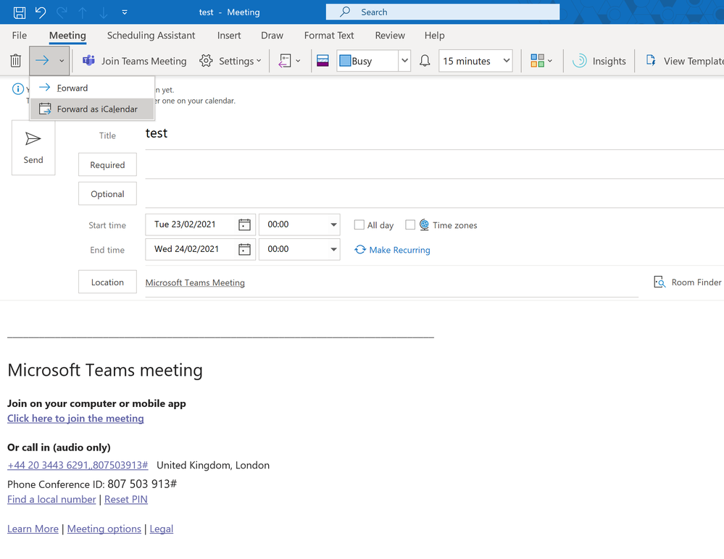Click Join Teams Meeting
This screenshot has width=724, height=559.
pyautogui.click(x=134, y=61)
